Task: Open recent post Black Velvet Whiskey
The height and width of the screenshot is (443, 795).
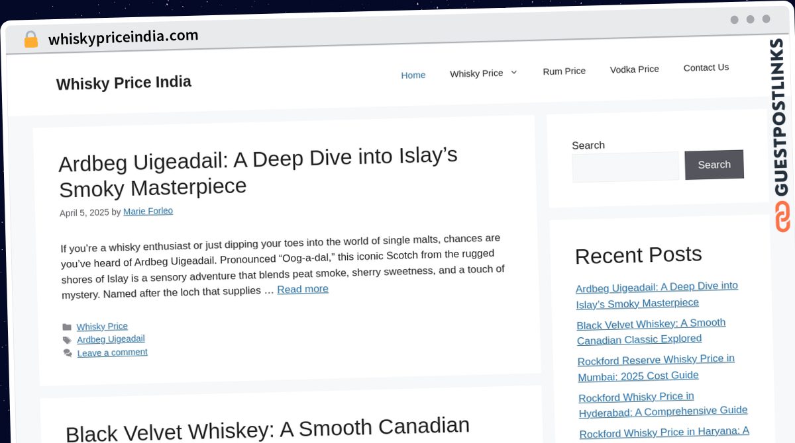Action: pyautogui.click(x=651, y=331)
